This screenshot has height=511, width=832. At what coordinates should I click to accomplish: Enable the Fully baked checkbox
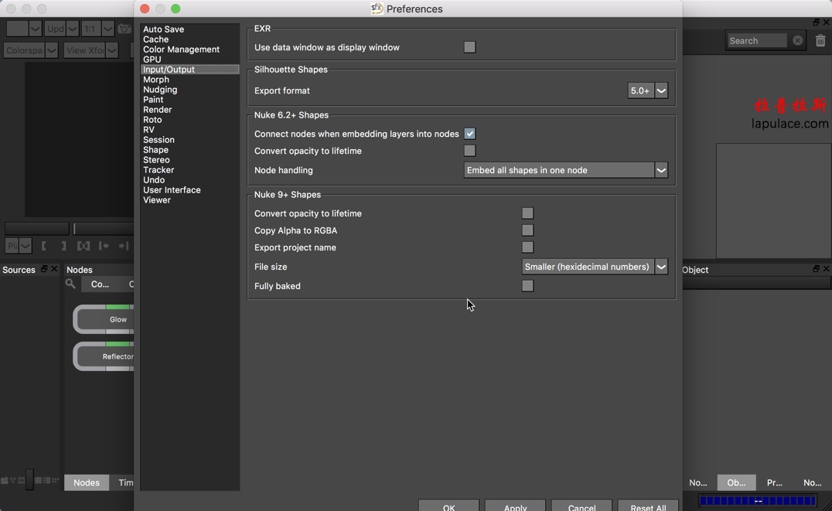527,286
